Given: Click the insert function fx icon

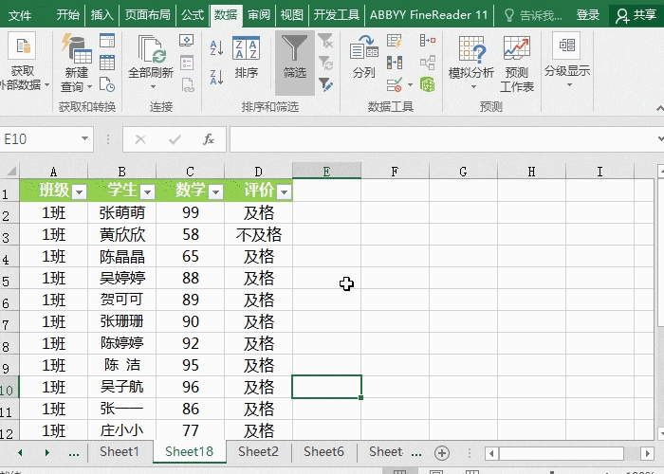Looking at the screenshot, I should (209, 139).
